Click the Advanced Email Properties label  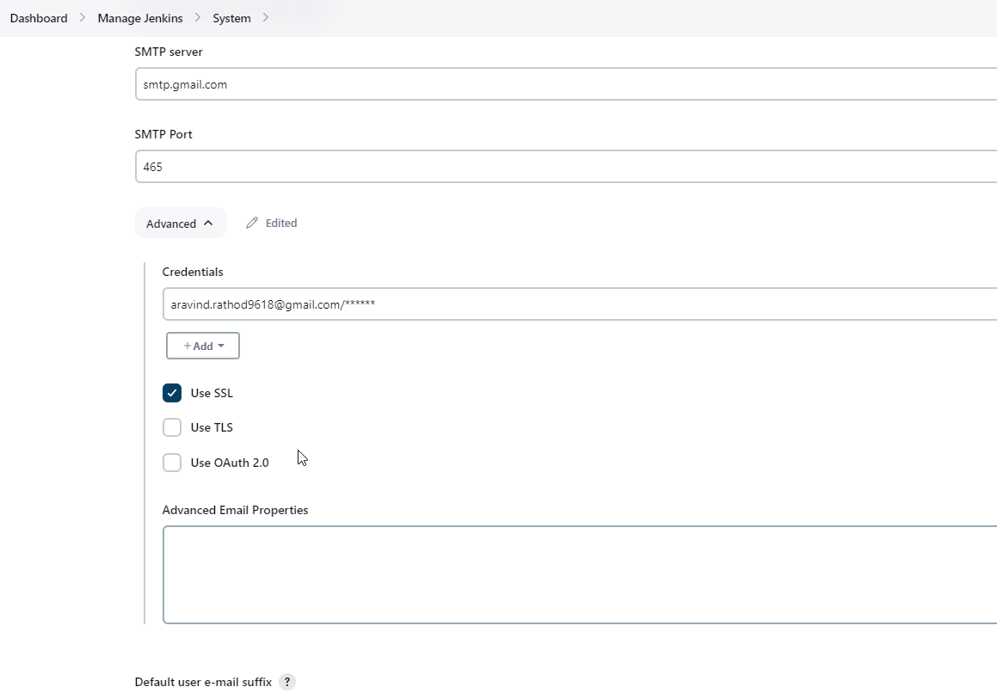[x=235, y=510]
